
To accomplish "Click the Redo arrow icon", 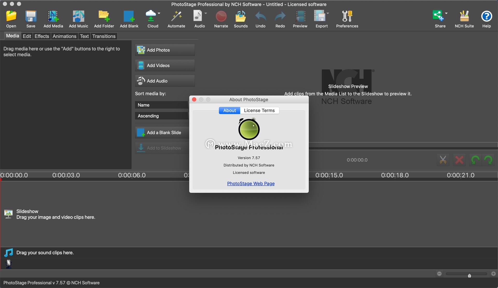I will click(280, 16).
